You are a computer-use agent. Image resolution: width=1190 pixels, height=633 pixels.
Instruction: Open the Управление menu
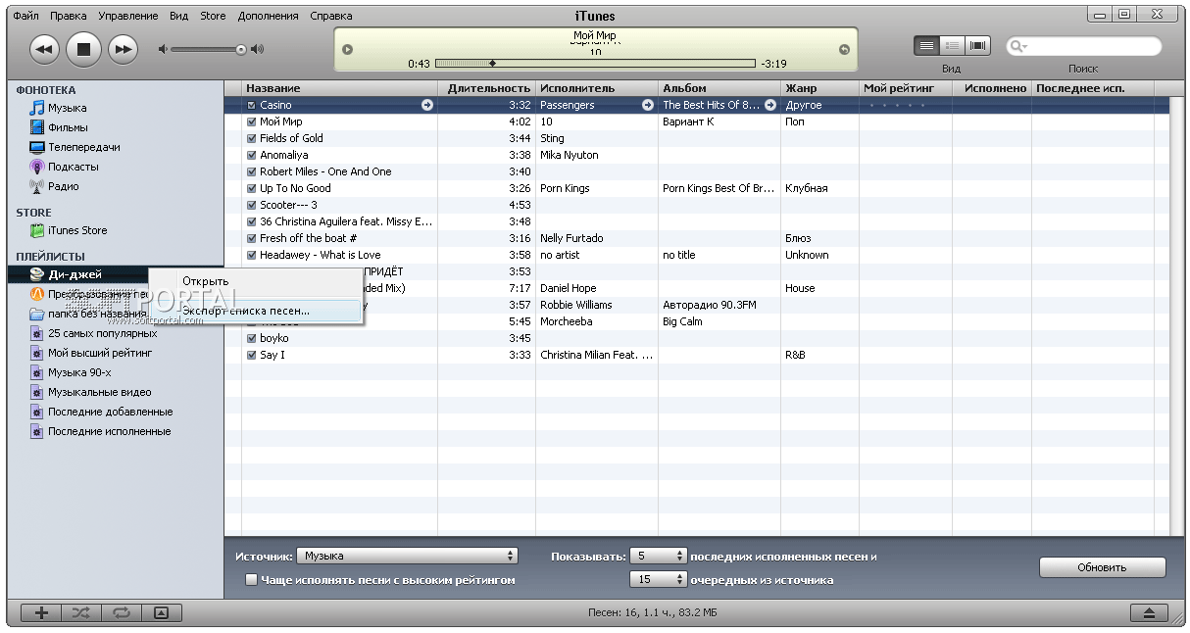128,16
